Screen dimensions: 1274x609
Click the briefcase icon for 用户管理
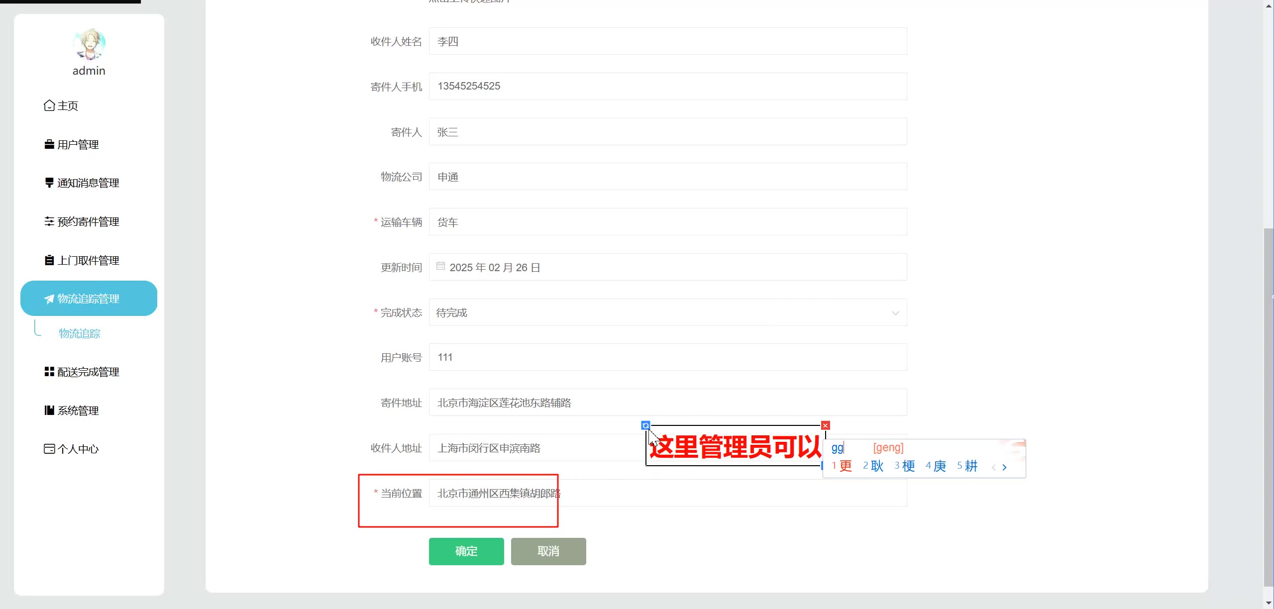49,144
